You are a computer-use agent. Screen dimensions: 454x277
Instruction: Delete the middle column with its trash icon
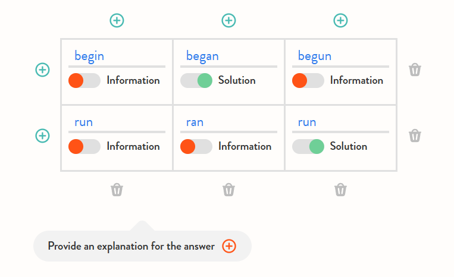(228, 190)
